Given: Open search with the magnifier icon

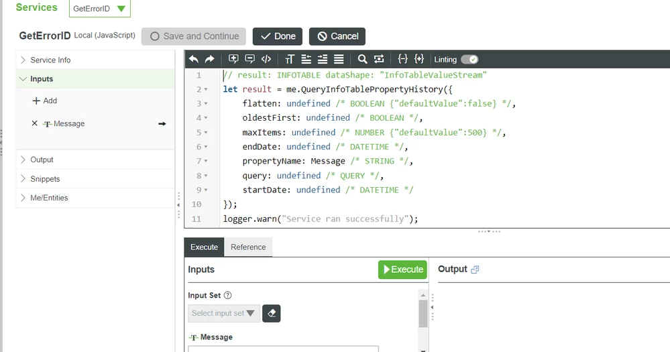Looking at the screenshot, I should tap(362, 60).
